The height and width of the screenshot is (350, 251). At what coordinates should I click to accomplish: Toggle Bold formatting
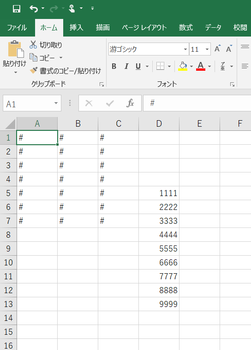pyautogui.click(x=114, y=66)
